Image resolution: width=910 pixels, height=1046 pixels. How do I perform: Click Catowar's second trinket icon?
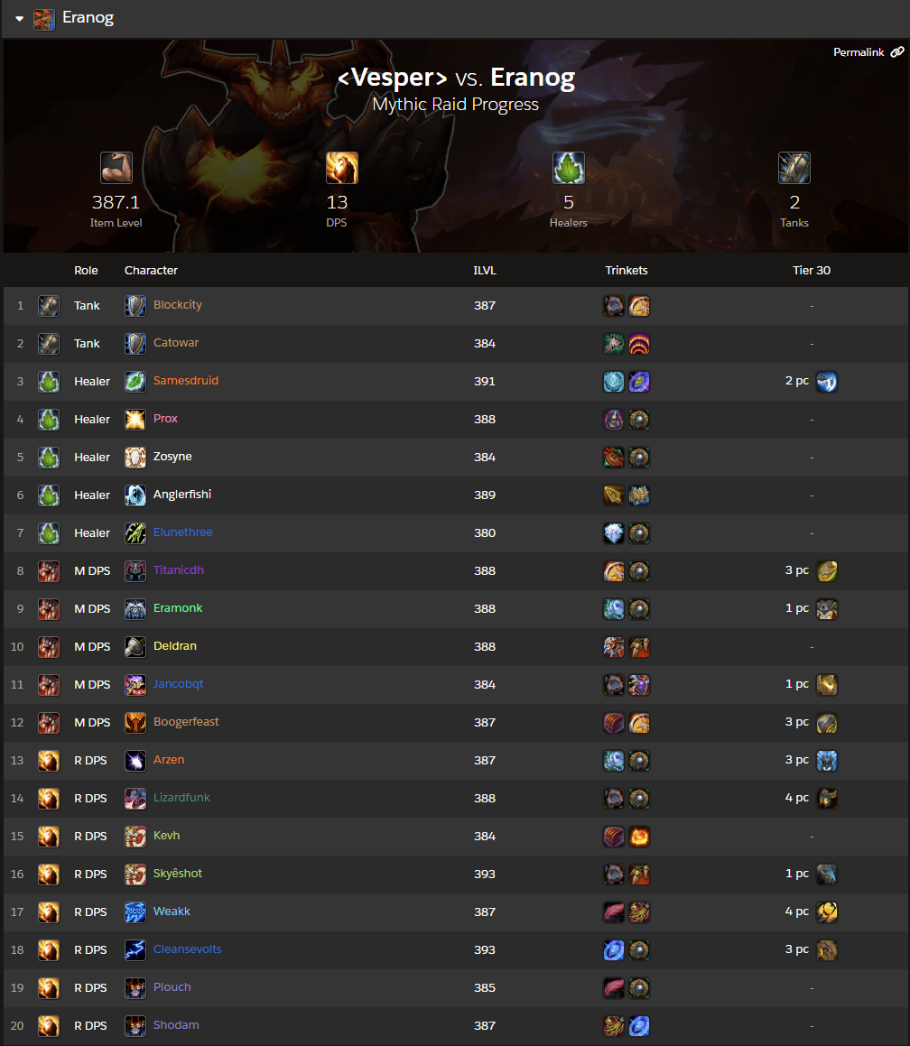coord(639,344)
